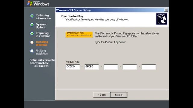
Task: Select the empty fifth product key field
Action: click(x=149, y=67)
